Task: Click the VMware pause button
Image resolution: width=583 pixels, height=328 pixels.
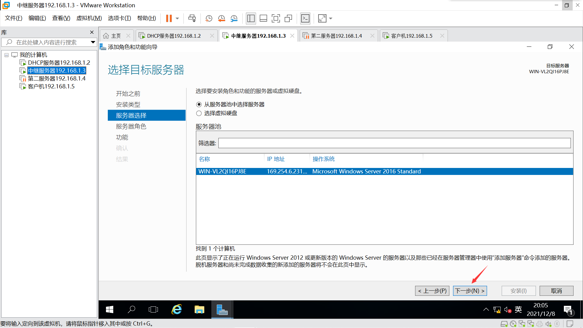Action: [169, 19]
